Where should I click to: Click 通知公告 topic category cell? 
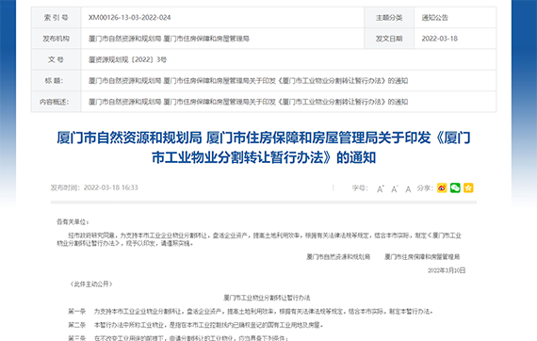(x=455, y=18)
